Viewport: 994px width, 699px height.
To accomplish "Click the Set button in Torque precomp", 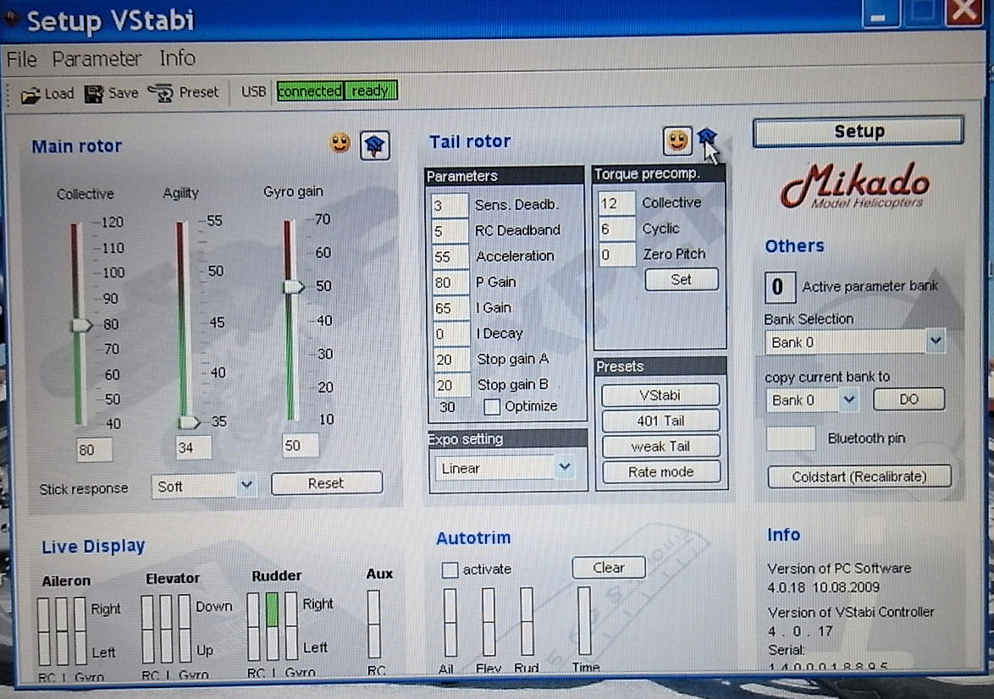I will click(682, 279).
